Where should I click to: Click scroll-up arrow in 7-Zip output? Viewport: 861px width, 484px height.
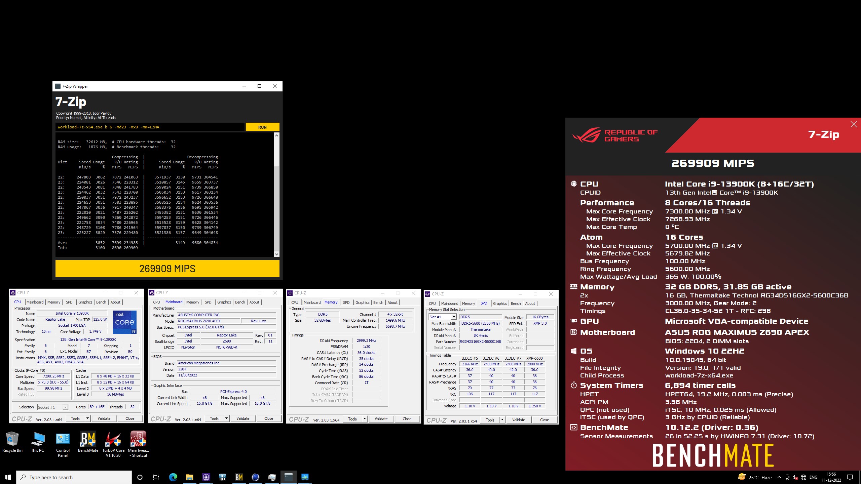click(276, 135)
